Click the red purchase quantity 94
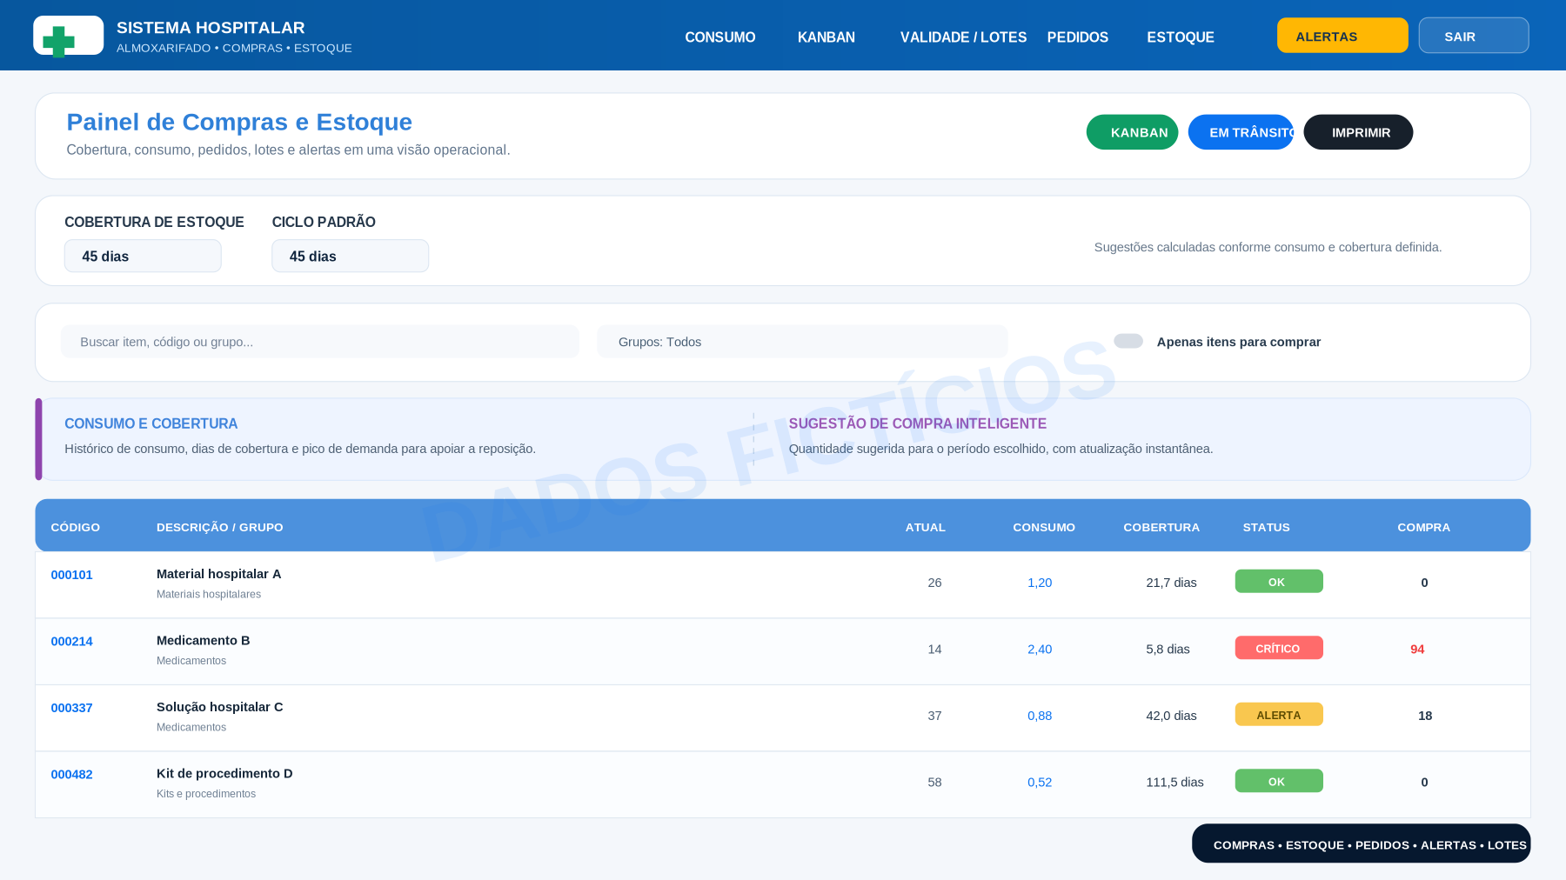 1417,650
